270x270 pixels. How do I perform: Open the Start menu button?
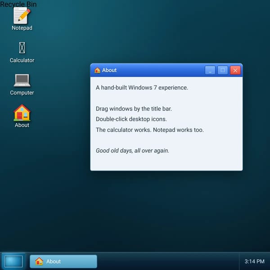pos(13,261)
